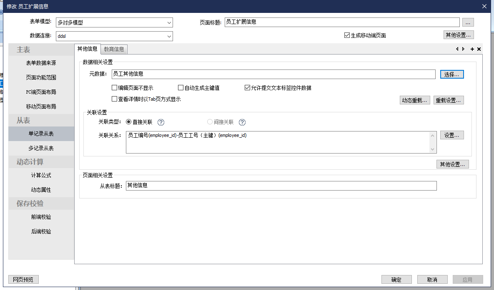Open the page title ellipsis button
This screenshot has width=494, height=290.
point(468,22)
